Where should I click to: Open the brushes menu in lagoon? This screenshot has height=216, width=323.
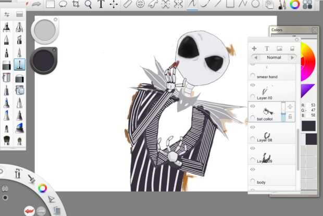(32, 179)
